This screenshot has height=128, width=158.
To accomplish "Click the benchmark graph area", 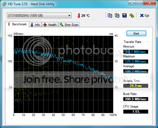I will 63,74.
